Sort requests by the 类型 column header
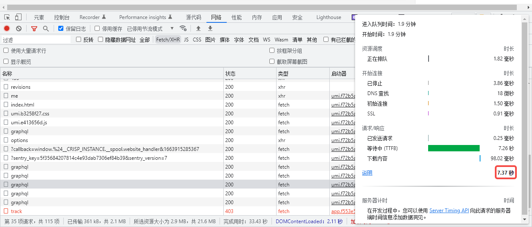This screenshot has width=532, height=227. [282, 74]
